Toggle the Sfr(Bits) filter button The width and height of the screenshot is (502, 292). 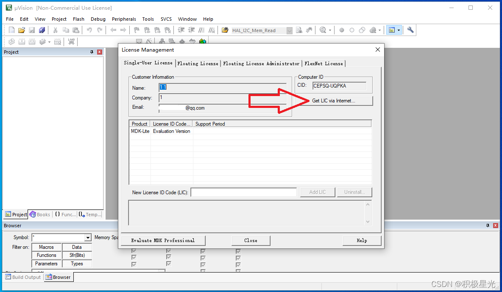pos(77,255)
